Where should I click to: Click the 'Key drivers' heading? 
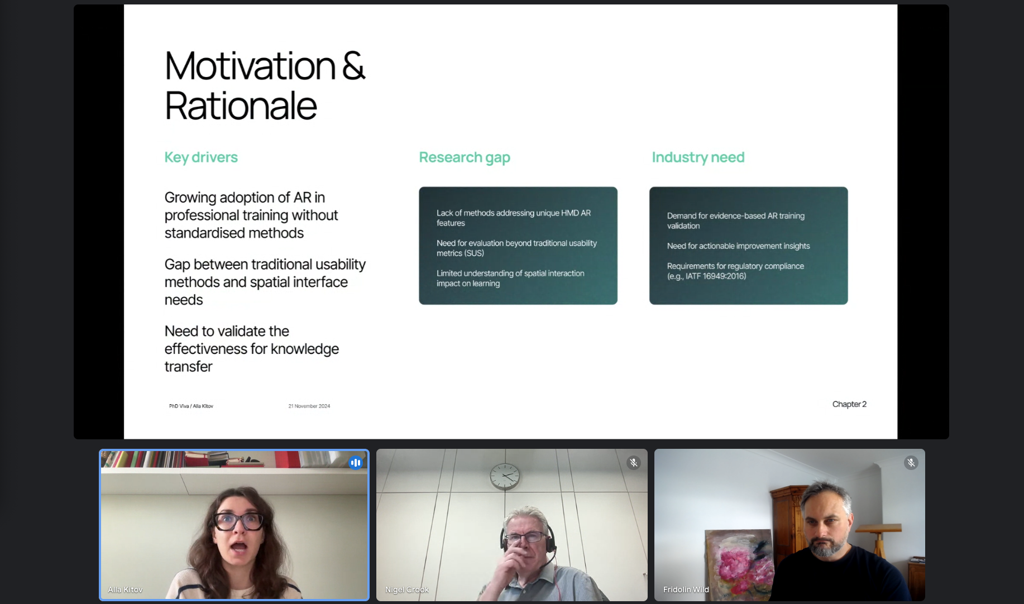201,157
